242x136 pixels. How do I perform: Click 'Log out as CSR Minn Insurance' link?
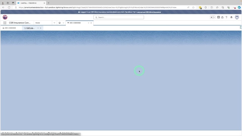149,12
